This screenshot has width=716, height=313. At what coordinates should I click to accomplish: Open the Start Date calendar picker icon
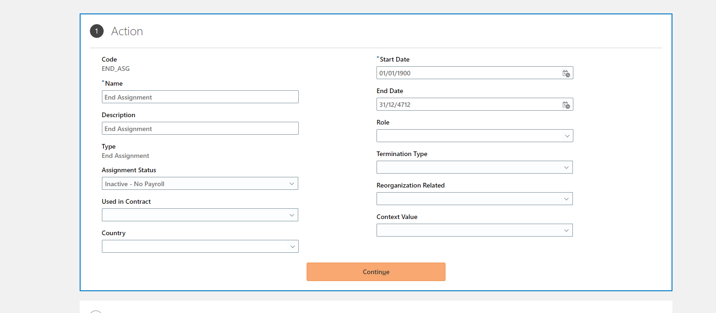click(x=566, y=73)
